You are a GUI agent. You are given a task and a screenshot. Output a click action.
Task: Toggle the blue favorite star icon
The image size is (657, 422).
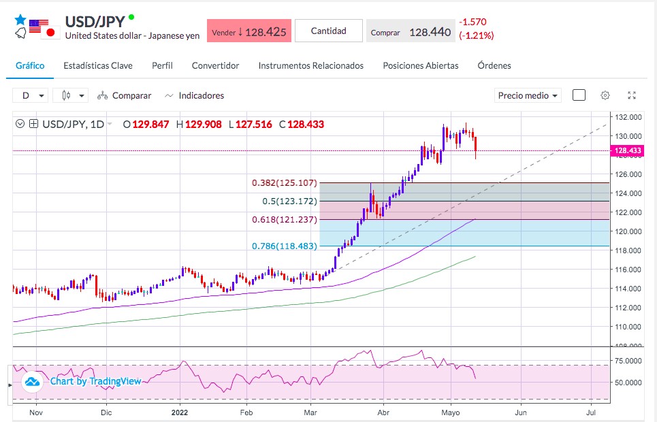pyautogui.click(x=20, y=19)
